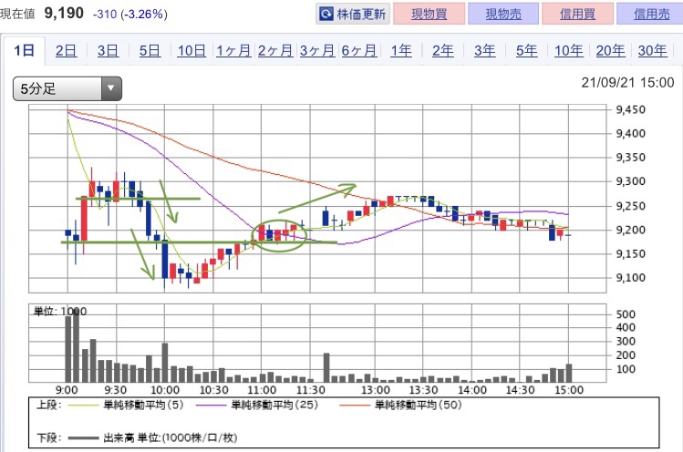Viewport: 683px width, 452px height.
Task: Click the 単純移動平均(50) legend entry
Action: pyautogui.click(x=400, y=405)
